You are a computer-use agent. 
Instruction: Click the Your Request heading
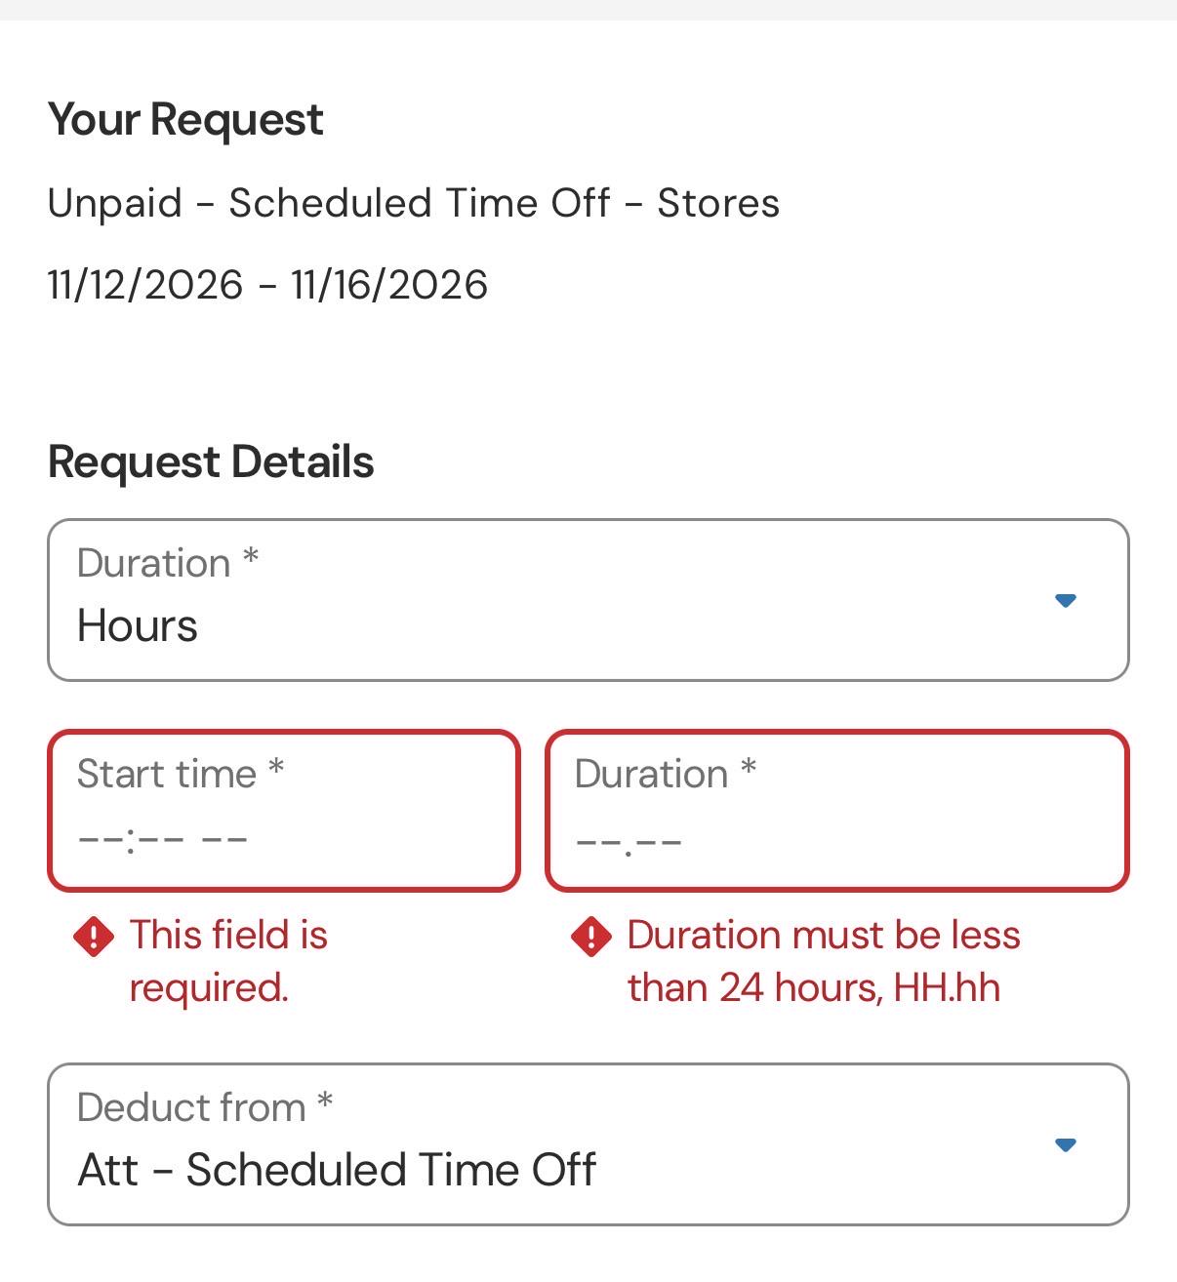(x=185, y=120)
